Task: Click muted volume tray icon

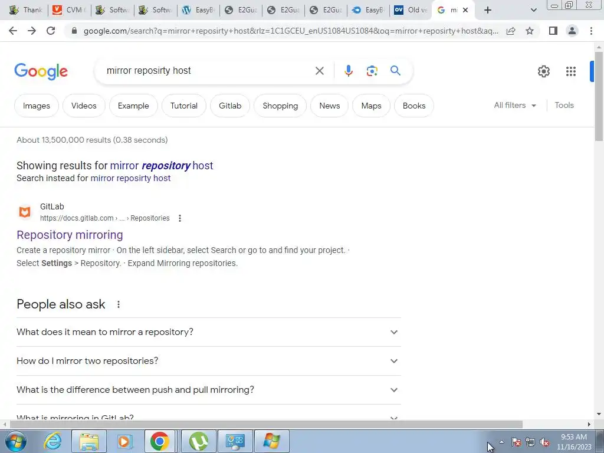Action: click(x=544, y=442)
